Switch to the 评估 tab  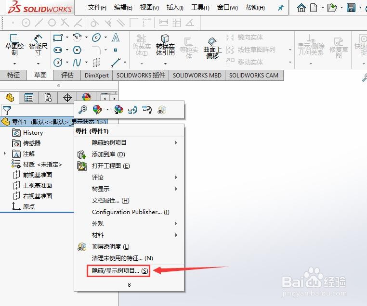[x=67, y=75]
